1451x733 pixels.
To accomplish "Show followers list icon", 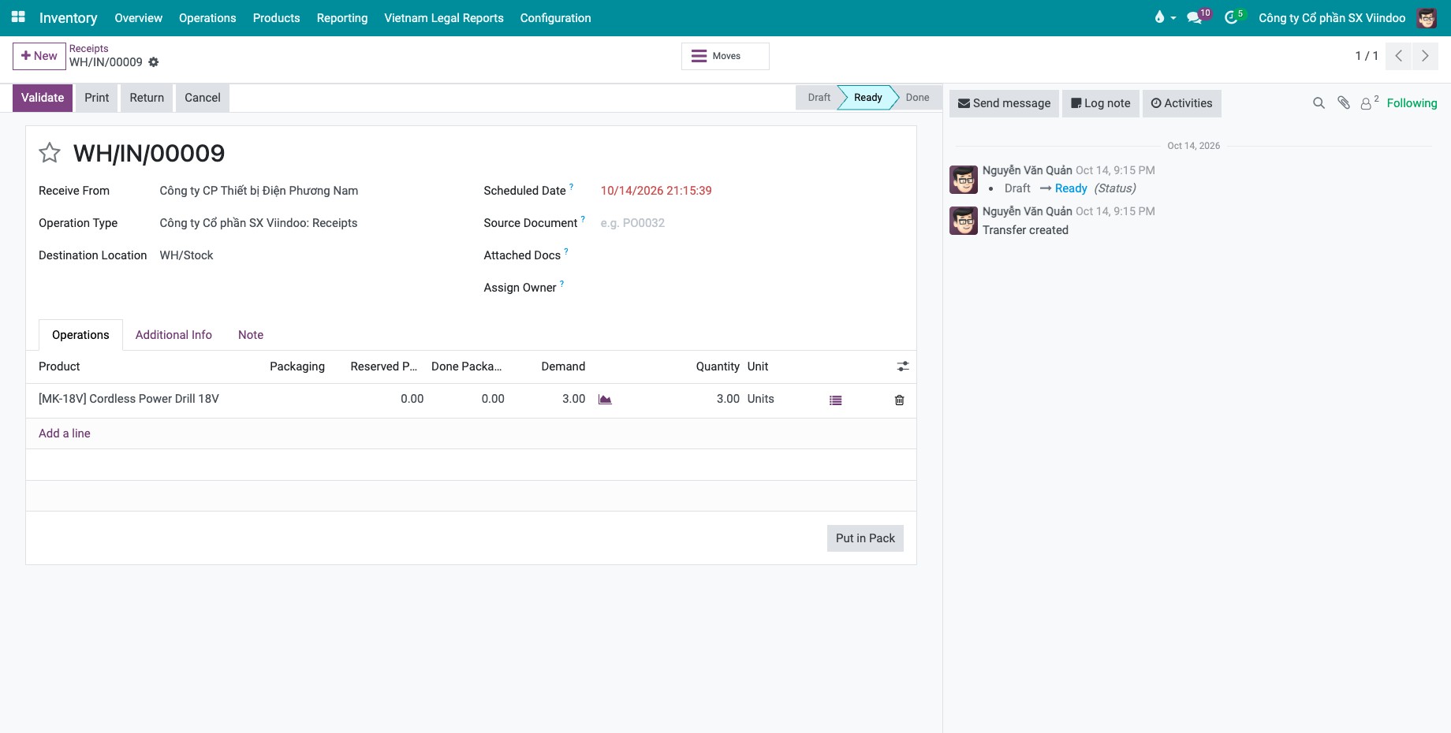I will click(1370, 103).
